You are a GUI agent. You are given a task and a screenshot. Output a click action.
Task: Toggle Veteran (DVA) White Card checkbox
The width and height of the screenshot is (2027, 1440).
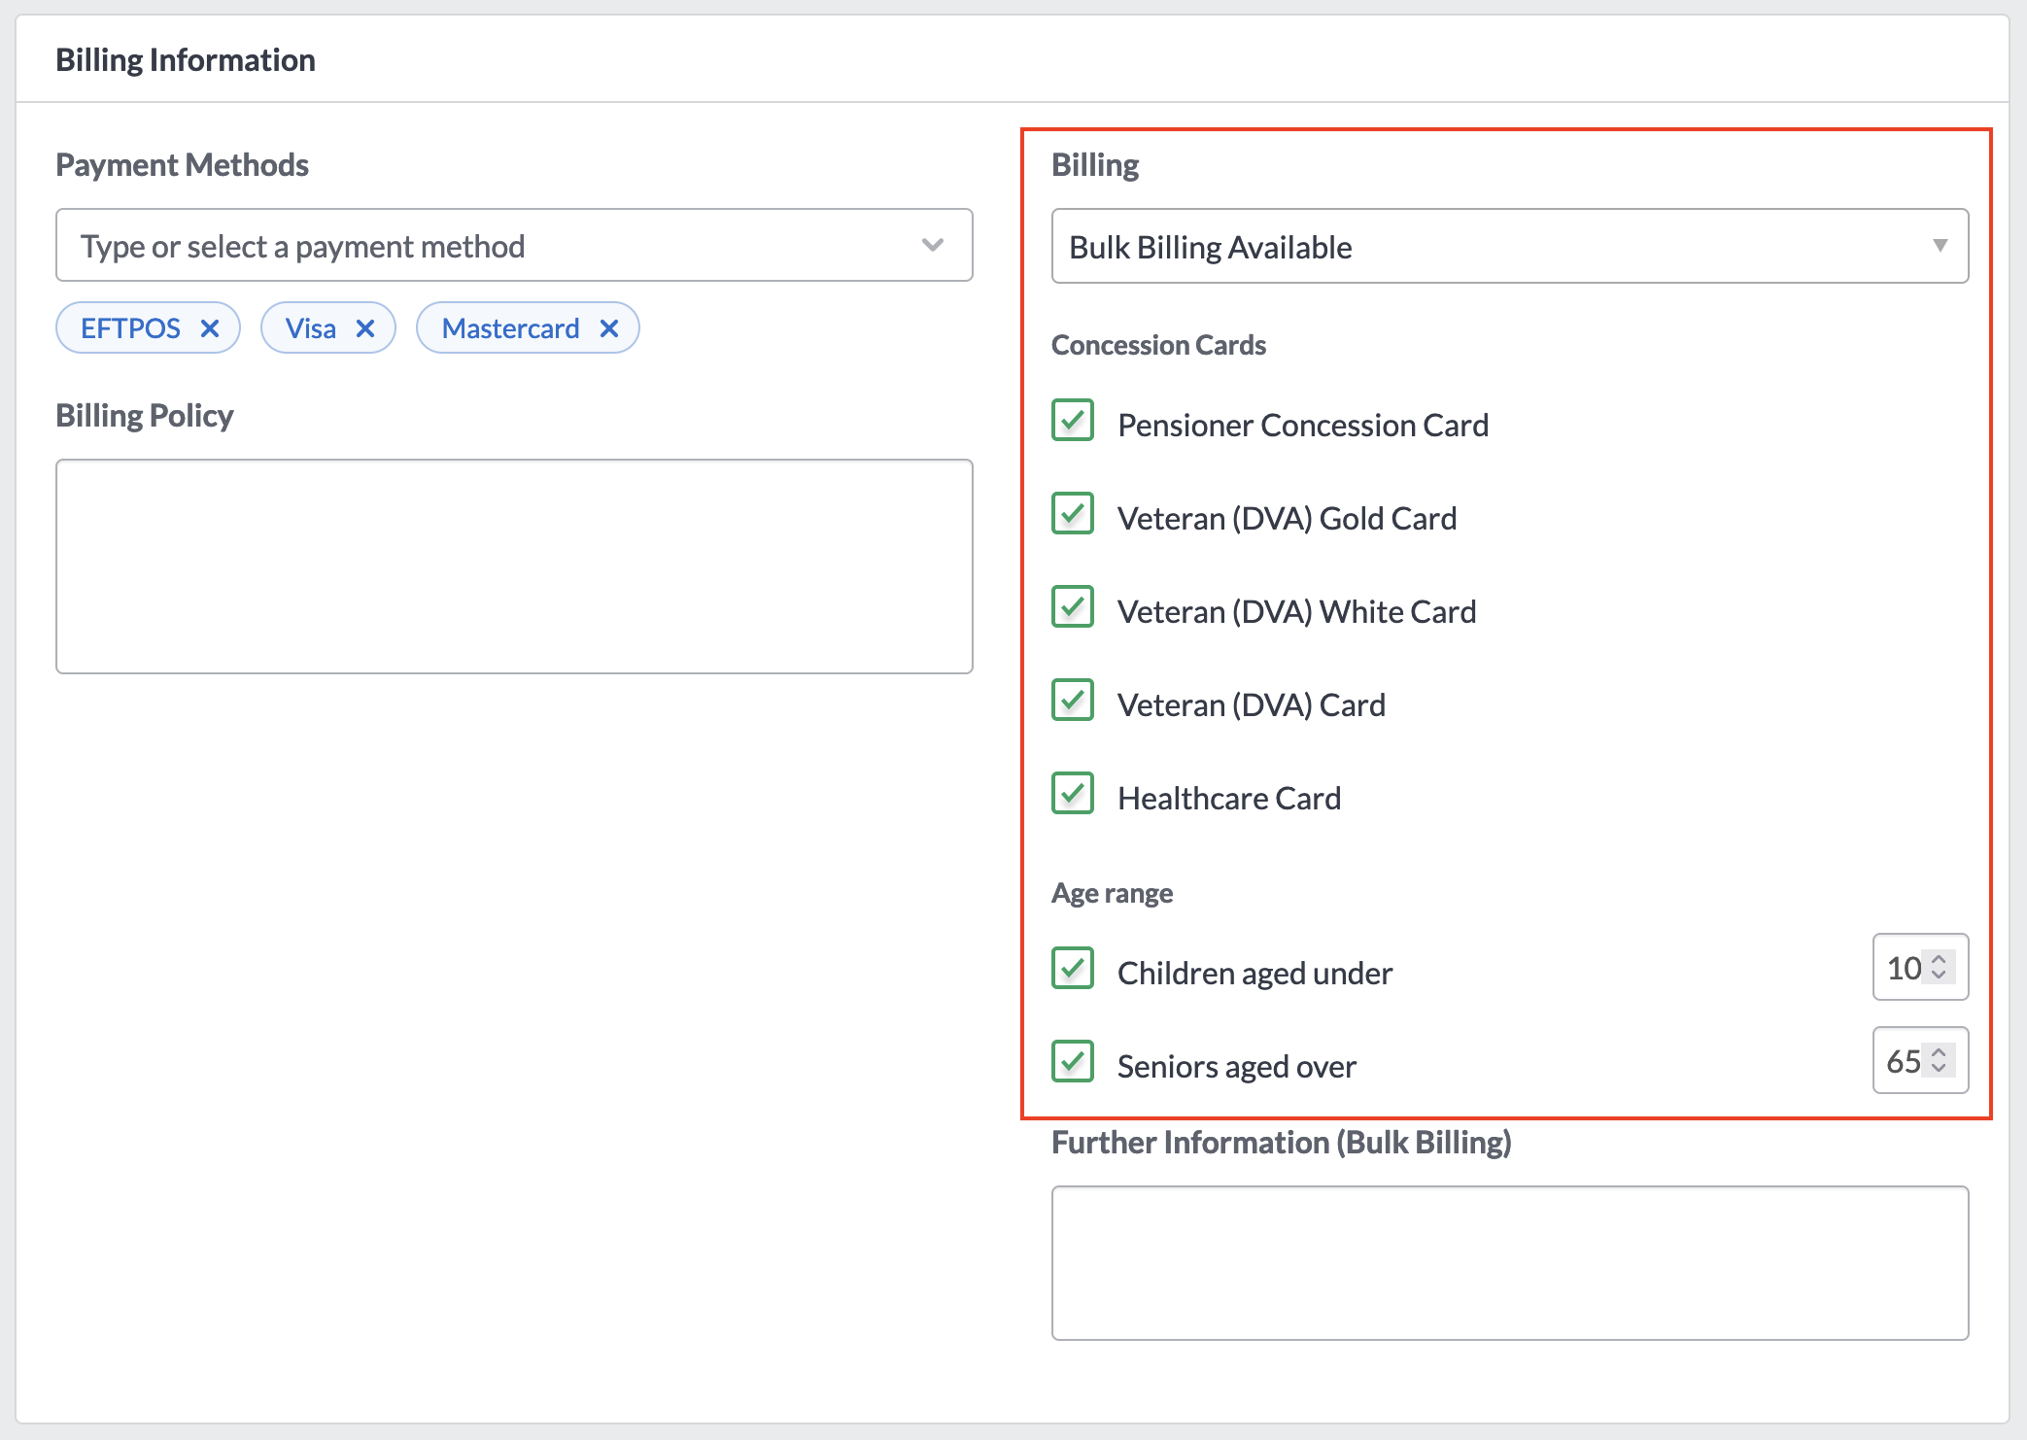click(1073, 607)
